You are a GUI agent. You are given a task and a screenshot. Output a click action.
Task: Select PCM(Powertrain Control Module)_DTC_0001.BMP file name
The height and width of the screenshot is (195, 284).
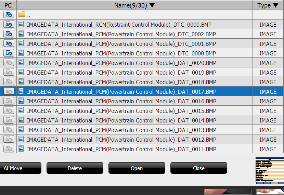pyautogui.click(x=121, y=44)
